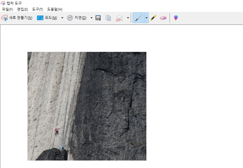Select the Pen tool

click(138, 18)
